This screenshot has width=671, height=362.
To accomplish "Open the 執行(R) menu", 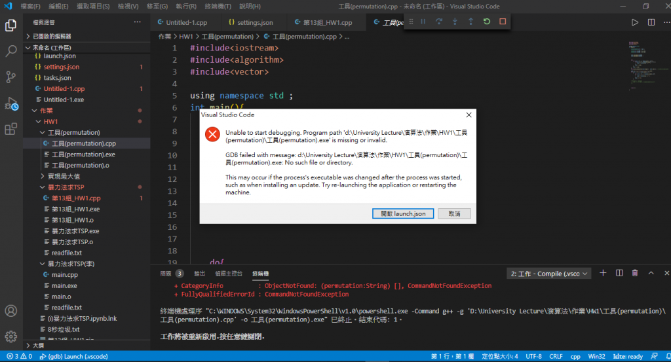I will click(186, 7).
